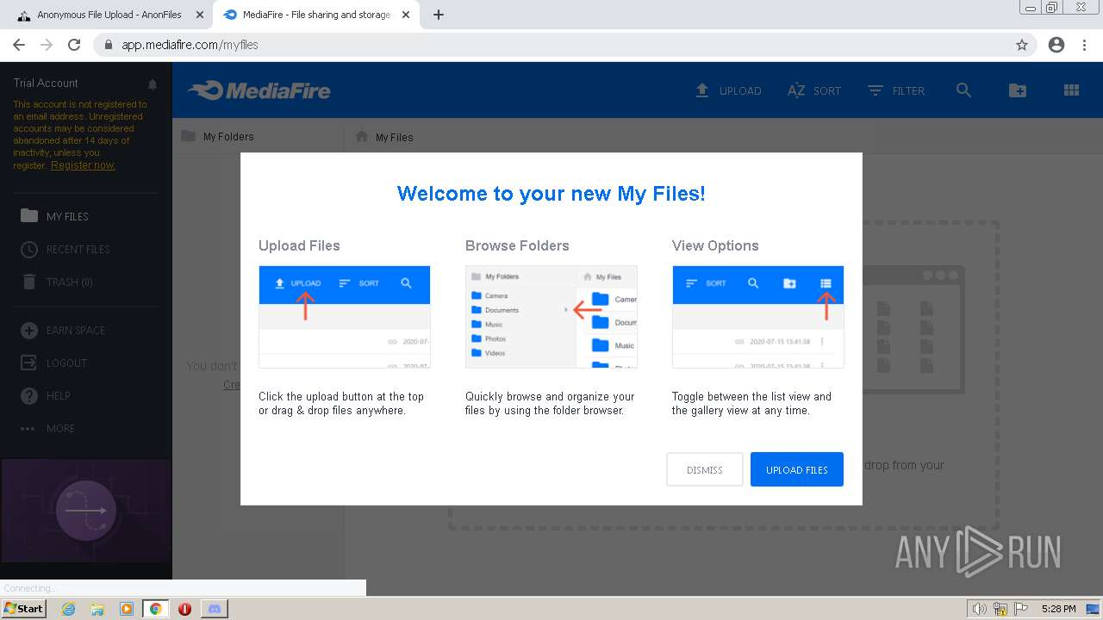Dismiss the welcome dialog
Image resolution: width=1103 pixels, height=620 pixels.
coord(704,469)
